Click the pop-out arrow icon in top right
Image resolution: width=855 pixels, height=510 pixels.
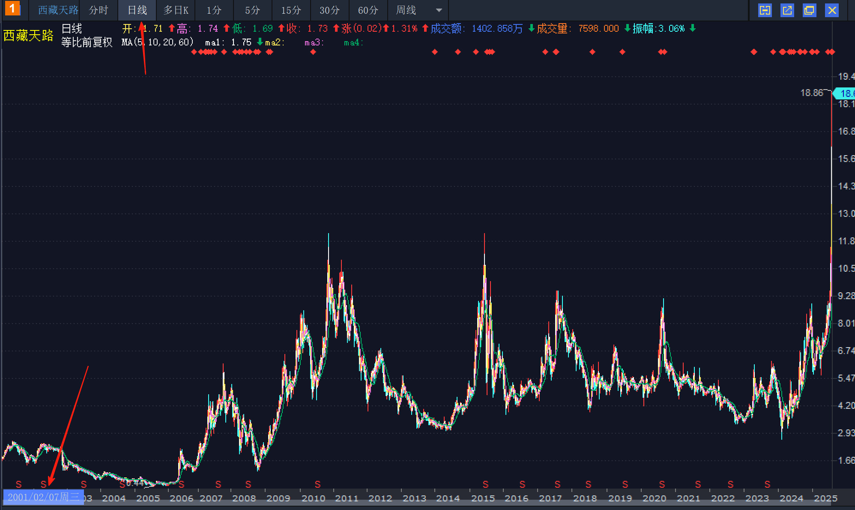point(787,10)
